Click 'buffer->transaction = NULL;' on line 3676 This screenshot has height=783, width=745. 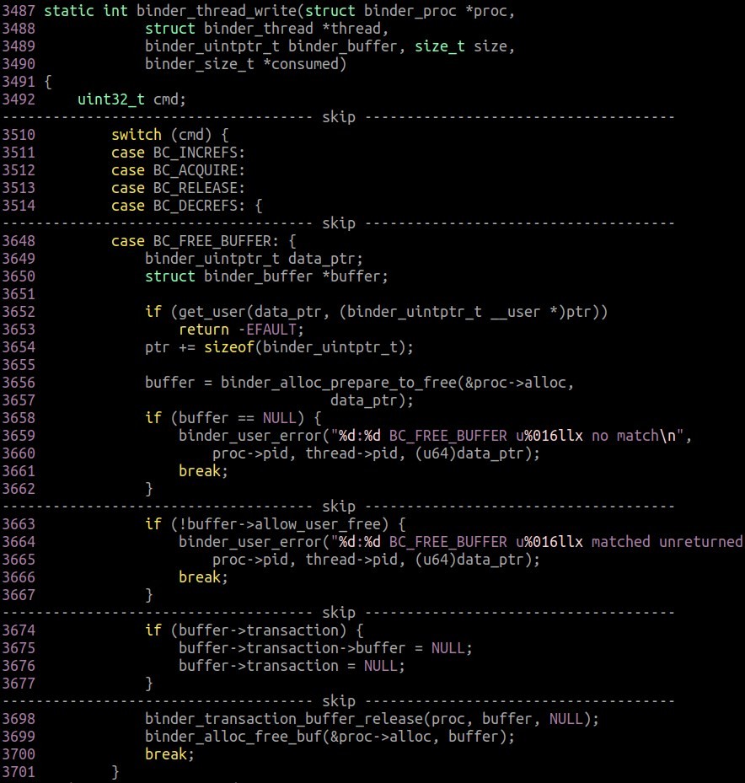(292, 666)
